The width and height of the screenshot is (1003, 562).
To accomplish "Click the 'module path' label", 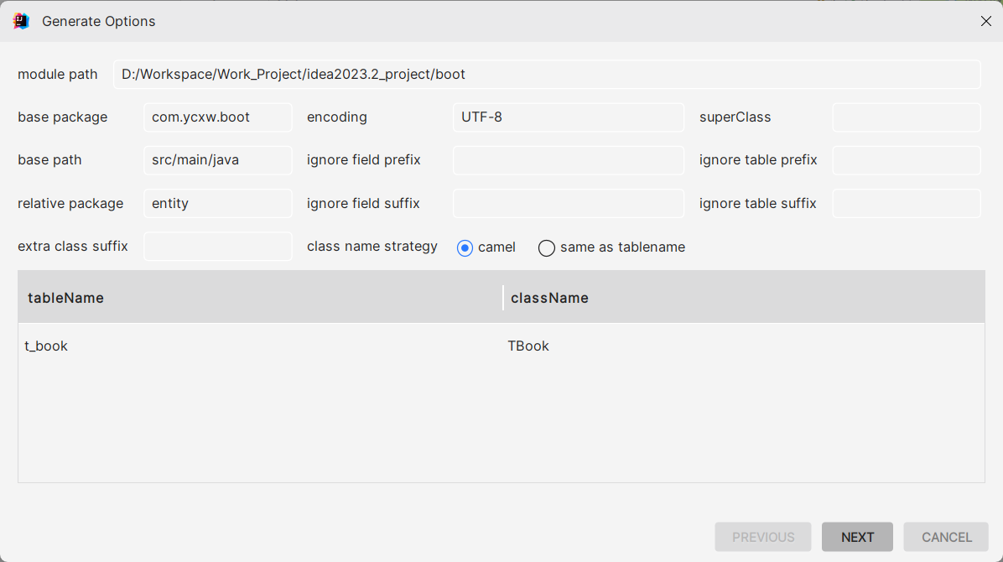I will click(58, 75).
